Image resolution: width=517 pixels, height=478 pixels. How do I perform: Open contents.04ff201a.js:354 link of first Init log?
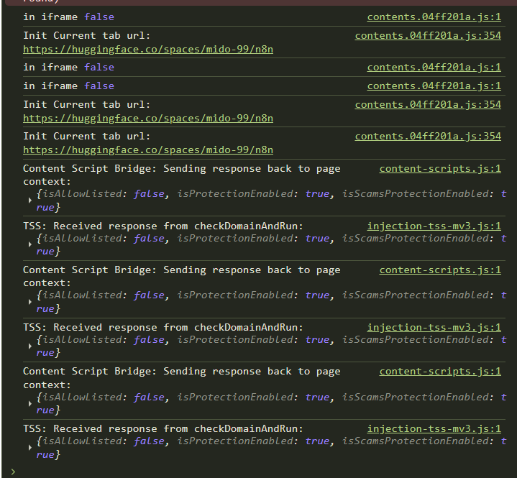(x=428, y=35)
